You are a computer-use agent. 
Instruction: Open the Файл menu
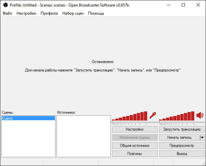click(x=7, y=13)
